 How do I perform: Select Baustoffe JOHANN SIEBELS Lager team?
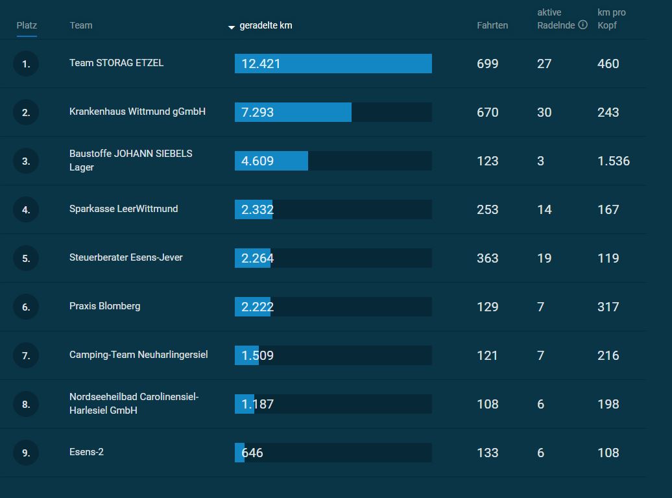(131, 160)
